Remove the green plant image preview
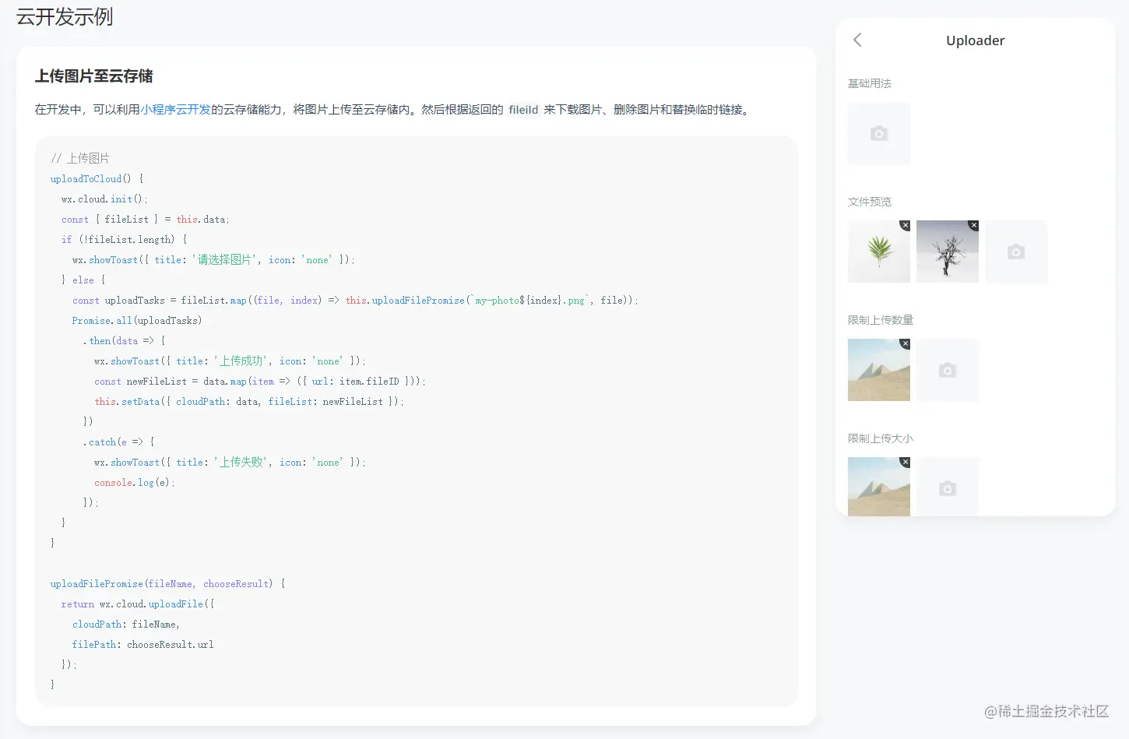This screenshot has height=739, width=1129. [905, 225]
